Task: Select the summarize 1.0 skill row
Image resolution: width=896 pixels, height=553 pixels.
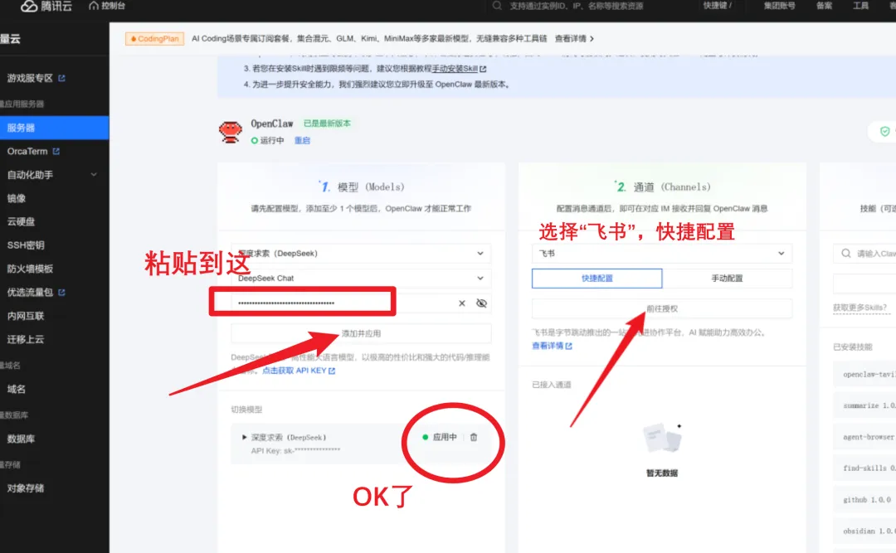Action: 864,405
